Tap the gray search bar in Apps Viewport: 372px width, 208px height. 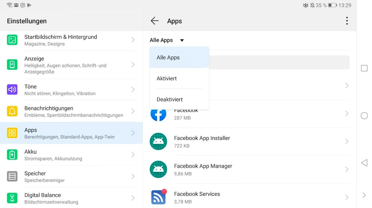pos(279,62)
